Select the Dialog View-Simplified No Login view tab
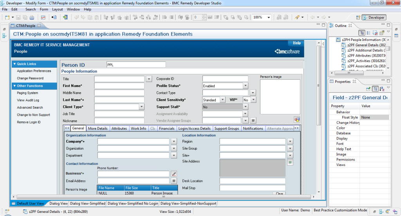Image resolution: width=401 pixels, height=216 pixels. [x=133, y=204]
